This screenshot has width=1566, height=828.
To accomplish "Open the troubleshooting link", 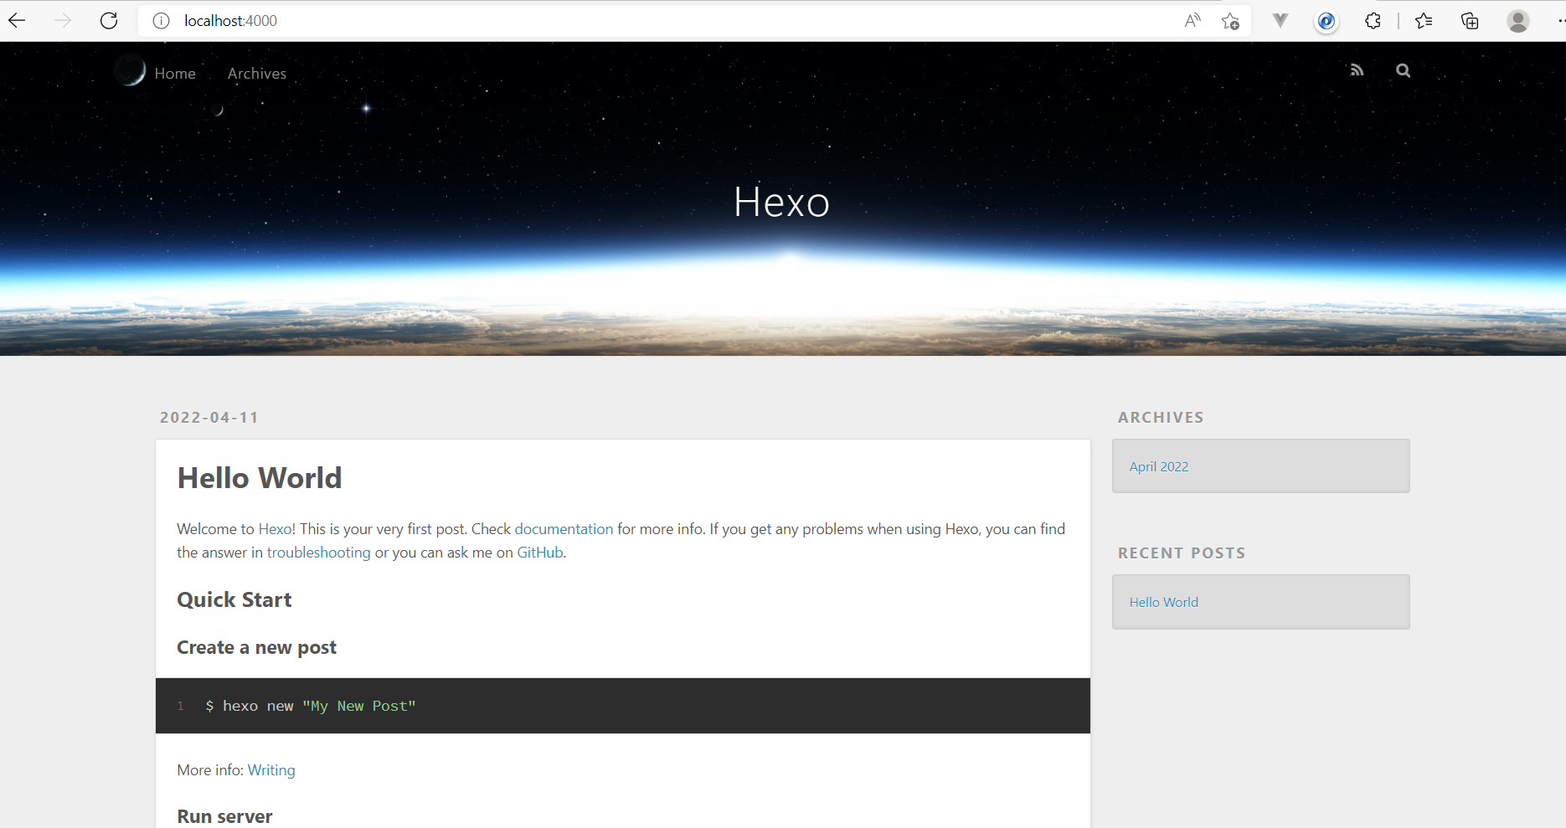I will coord(318,553).
